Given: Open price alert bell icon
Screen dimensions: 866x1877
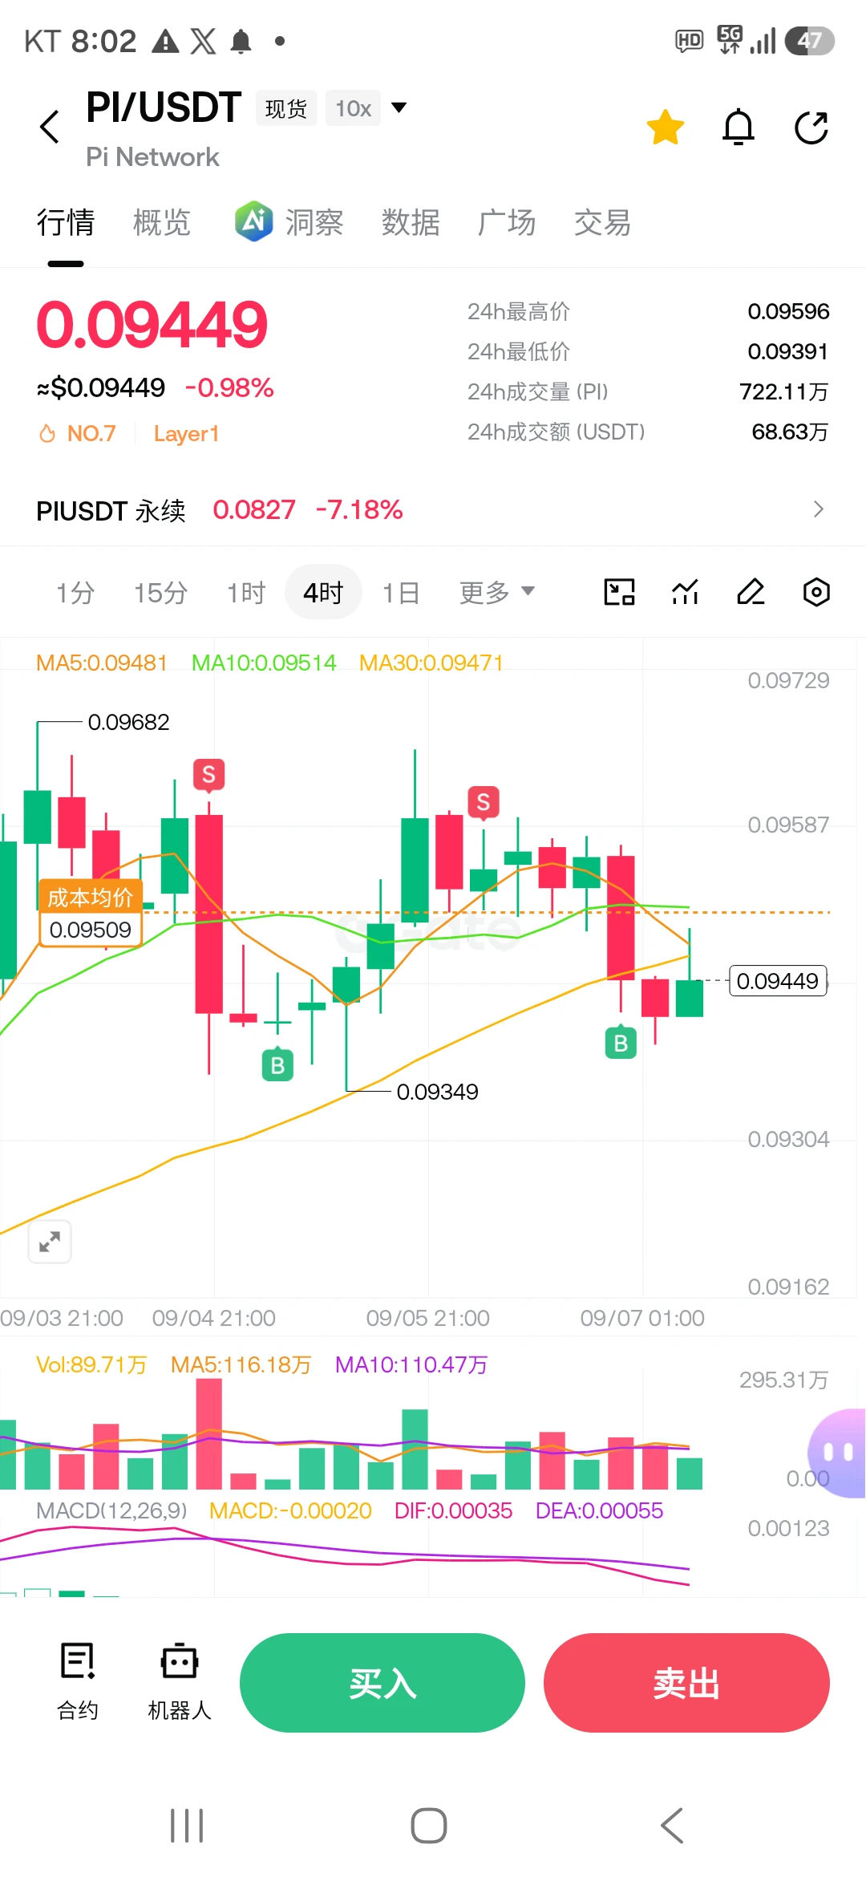Looking at the screenshot, I should point(739,128).
